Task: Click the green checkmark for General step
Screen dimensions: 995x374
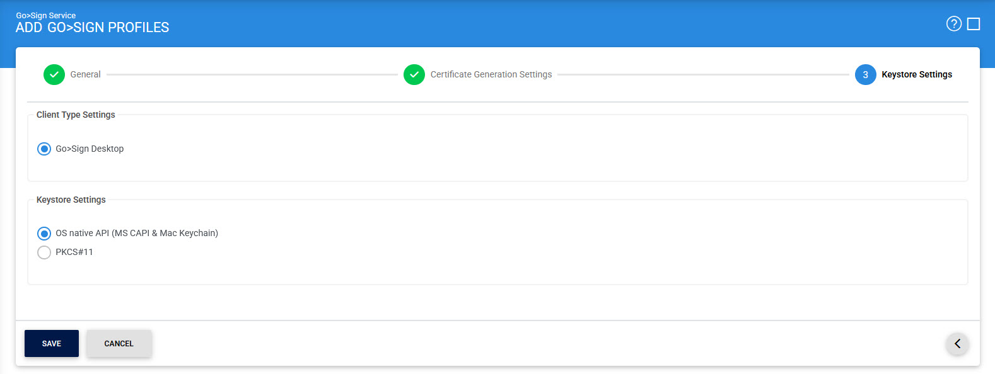Action: (x=54, y=74)
